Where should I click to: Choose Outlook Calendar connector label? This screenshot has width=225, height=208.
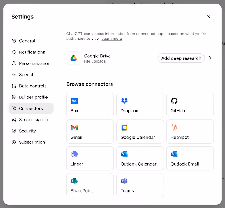point(138,164)
